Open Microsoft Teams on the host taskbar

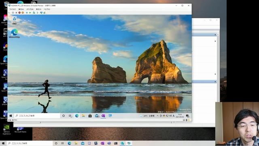coord(109,143)
